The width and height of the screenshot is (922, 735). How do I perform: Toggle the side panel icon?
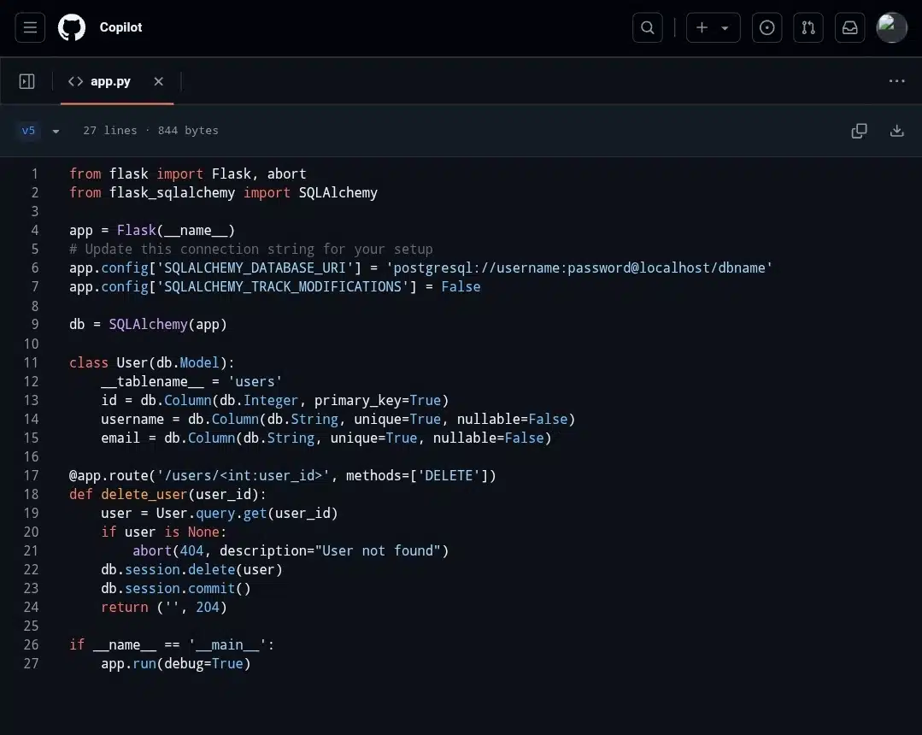pos(27,81)
